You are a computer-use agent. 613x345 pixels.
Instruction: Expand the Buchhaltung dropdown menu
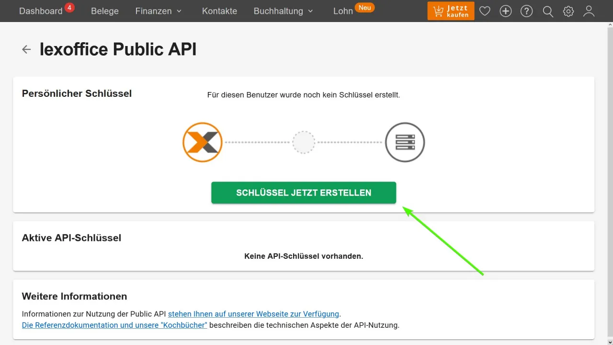point(279,11)
